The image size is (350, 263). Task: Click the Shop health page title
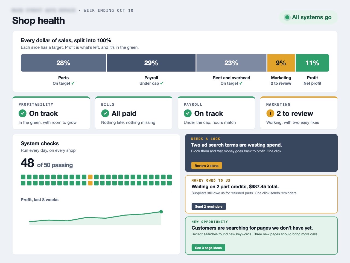tap(39, 21)
